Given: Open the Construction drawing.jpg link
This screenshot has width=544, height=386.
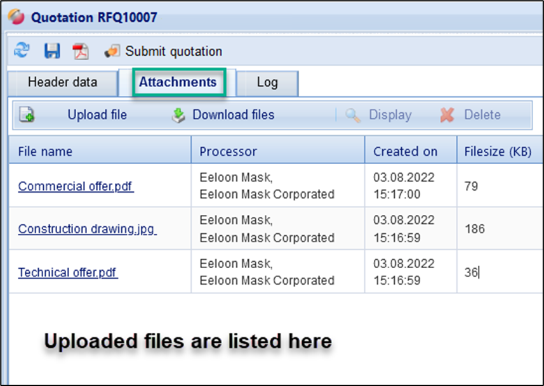Looking at the screenshot, I should click(x=87, y=229).
